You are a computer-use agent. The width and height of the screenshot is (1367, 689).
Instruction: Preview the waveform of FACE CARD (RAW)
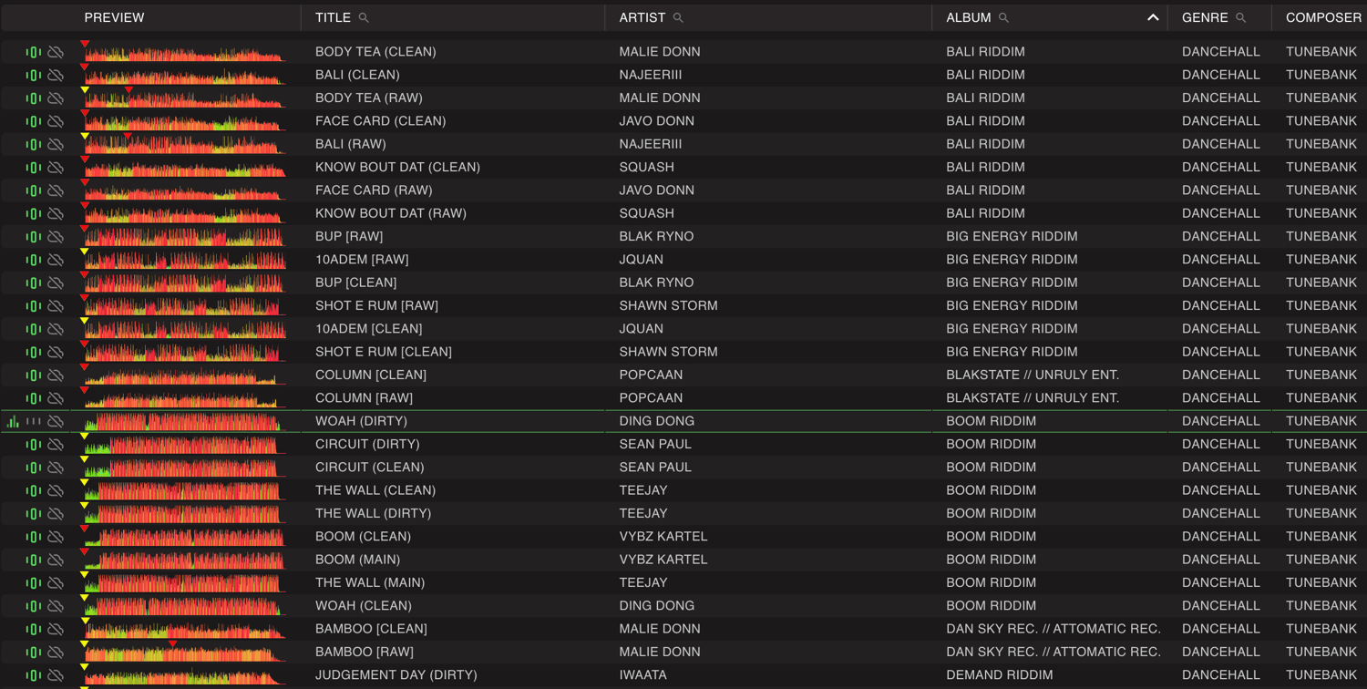[183, 190]
